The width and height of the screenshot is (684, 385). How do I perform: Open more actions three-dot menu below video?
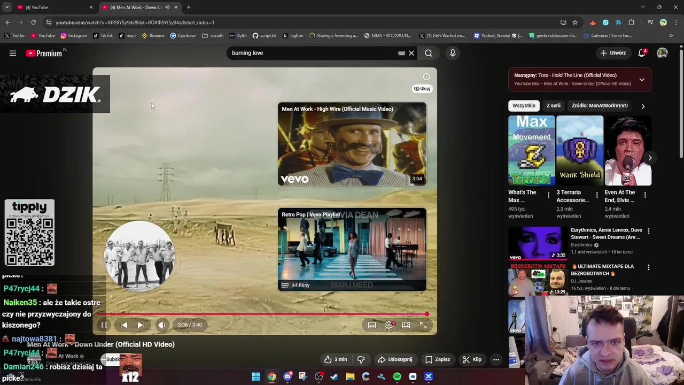pyautogui.click(x=496, y=359)
